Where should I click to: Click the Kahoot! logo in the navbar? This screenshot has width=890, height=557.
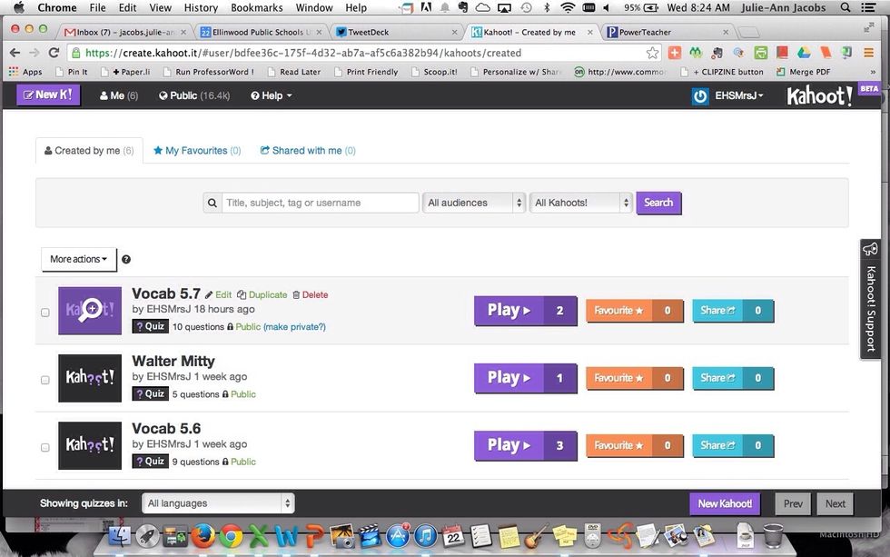[x=819, y=96]
